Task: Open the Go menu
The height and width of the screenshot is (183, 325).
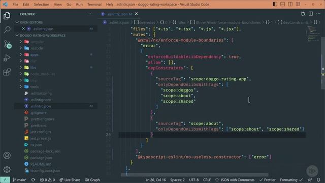Action: (69, 5)
